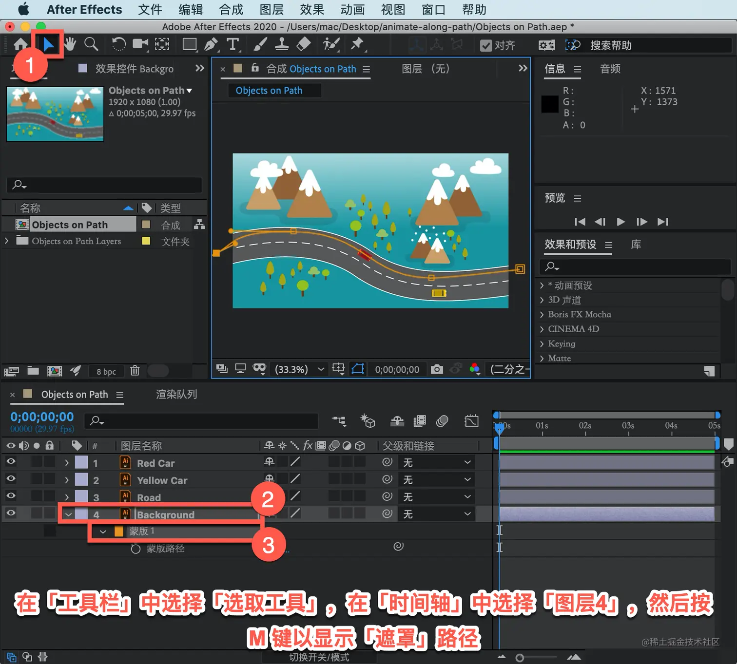Expand the Red Car layer

click(x=67, y=462)
